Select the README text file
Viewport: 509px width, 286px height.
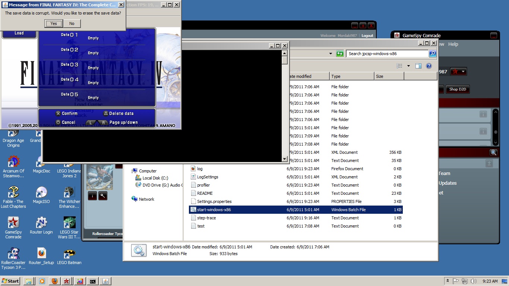coord(205,193)
